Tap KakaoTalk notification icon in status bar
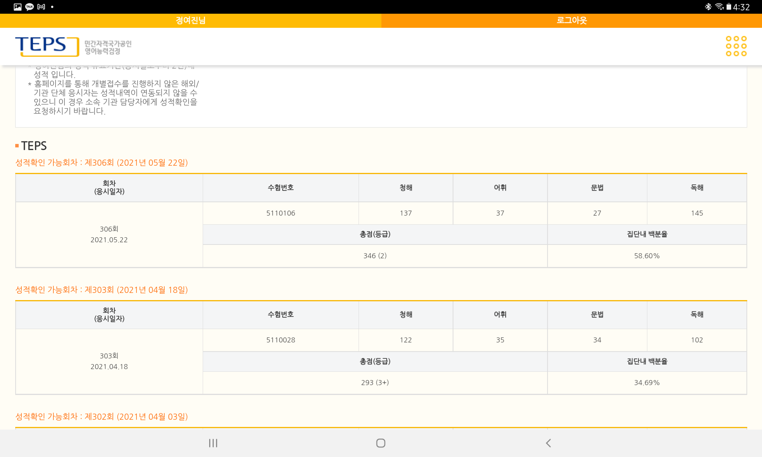 29,7
